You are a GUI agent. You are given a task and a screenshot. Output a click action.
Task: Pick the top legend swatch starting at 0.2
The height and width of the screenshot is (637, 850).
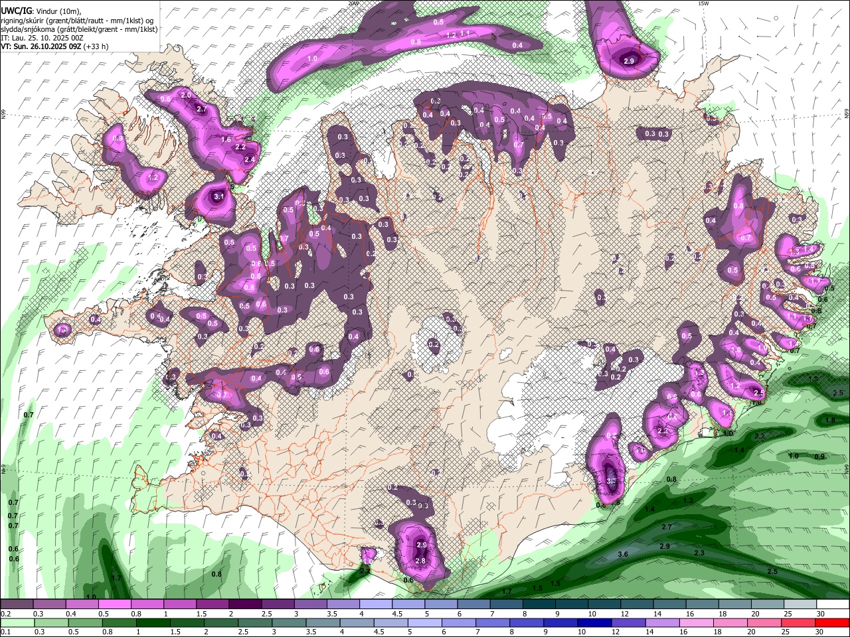pyautogui.click(x=17, y=604)
